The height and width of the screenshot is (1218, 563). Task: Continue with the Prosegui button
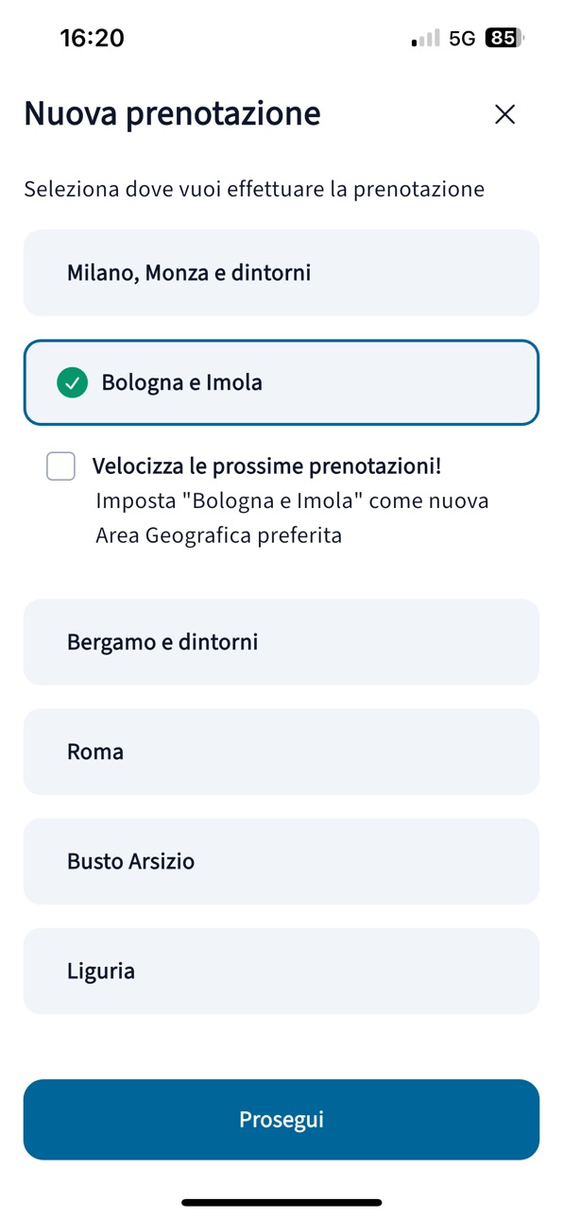(x=281, y=1120)
